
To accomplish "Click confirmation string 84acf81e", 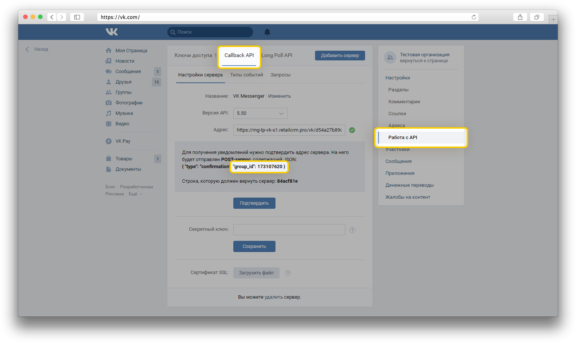I will click(287, 181).
